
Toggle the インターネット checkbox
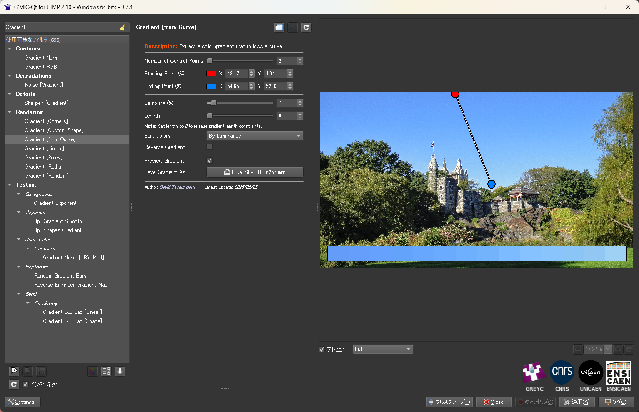pyautogui.click(x=25, y=384)
